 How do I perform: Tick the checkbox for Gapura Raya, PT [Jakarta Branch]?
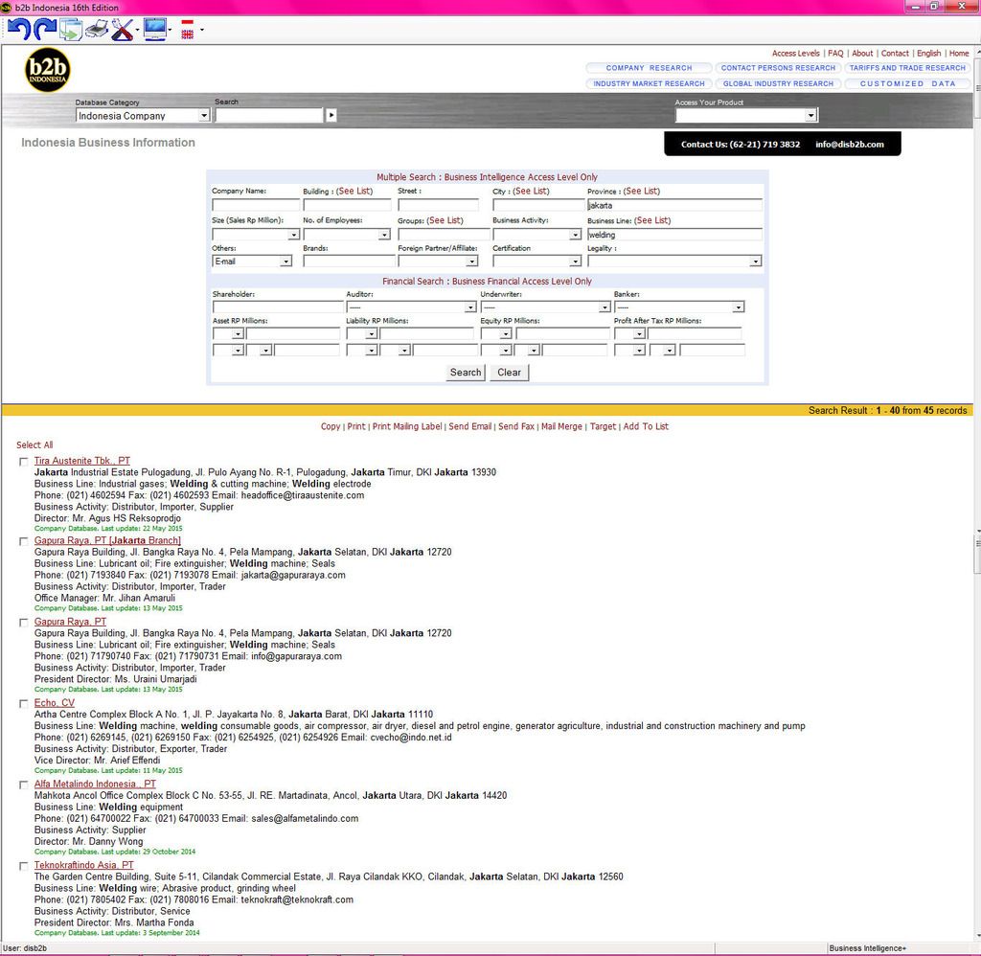[24, 541]
